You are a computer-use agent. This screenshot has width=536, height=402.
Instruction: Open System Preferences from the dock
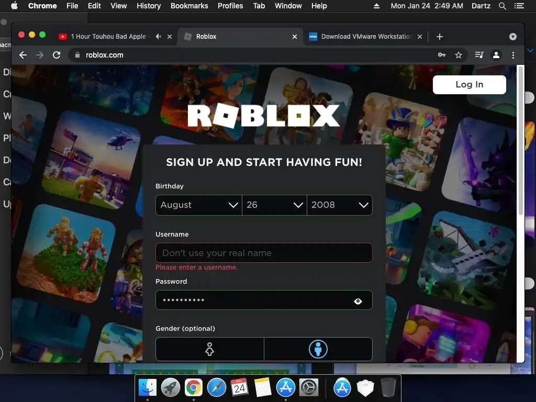(x=309, y=388)
